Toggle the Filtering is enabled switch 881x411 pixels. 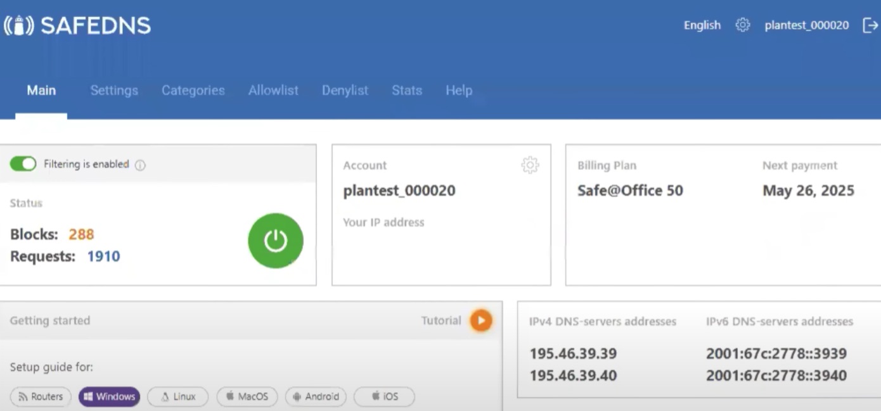tap(23, 163)
